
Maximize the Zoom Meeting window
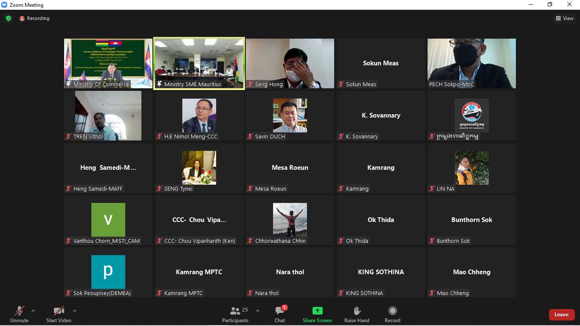coord(550,5)
